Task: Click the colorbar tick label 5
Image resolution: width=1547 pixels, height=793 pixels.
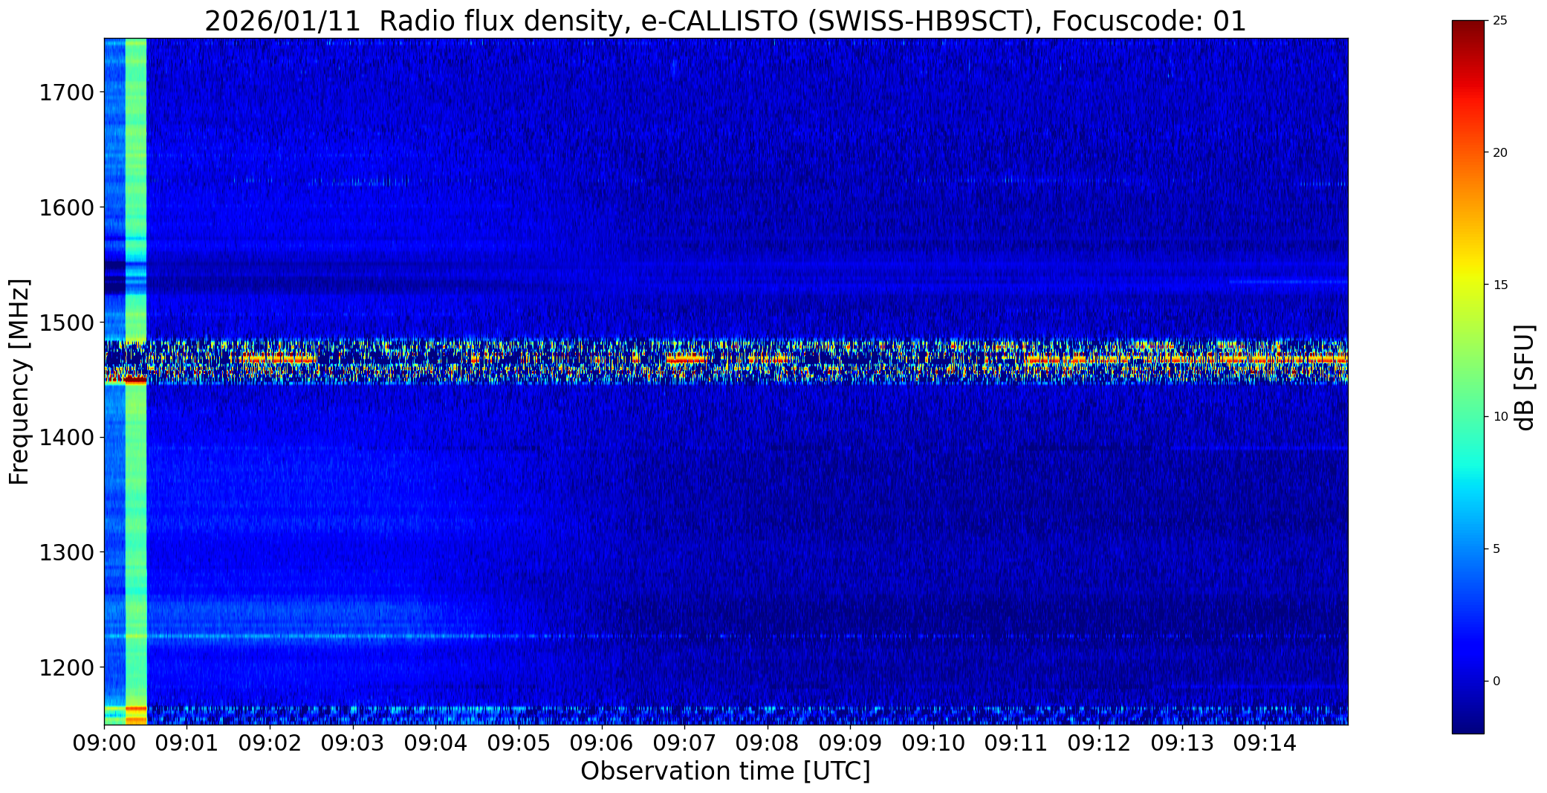Action: (x=1496, y=549)
